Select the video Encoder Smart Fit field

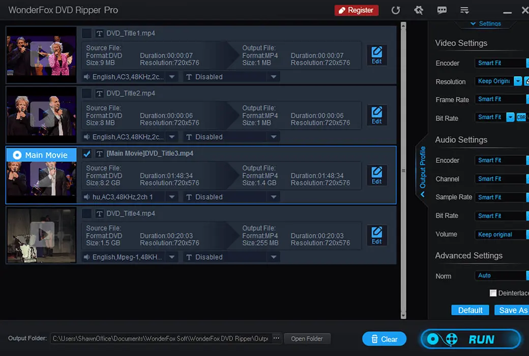coord(502,63)
